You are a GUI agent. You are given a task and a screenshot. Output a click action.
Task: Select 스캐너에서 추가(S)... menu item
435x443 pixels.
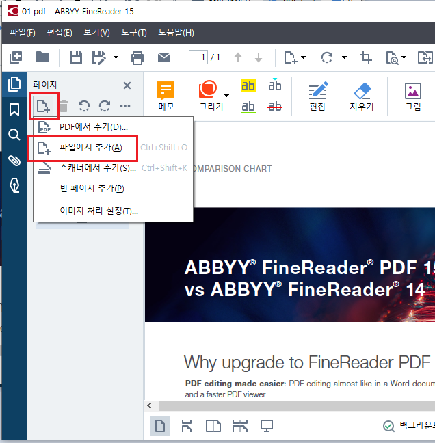coord(113,168)
